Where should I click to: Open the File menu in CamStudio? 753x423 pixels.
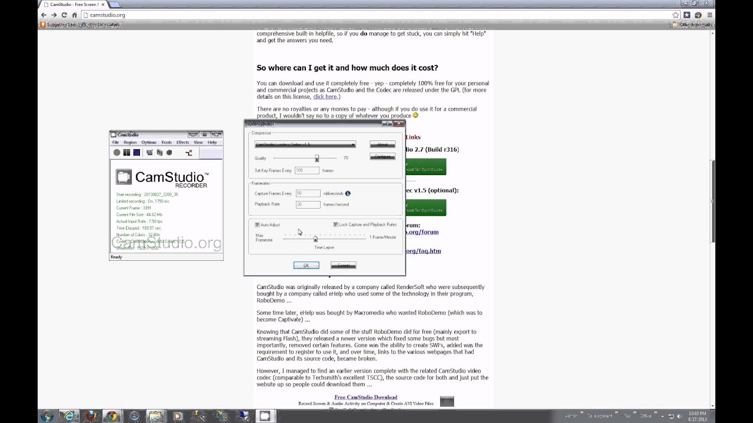pyautogui.click(x=116, y=142)
